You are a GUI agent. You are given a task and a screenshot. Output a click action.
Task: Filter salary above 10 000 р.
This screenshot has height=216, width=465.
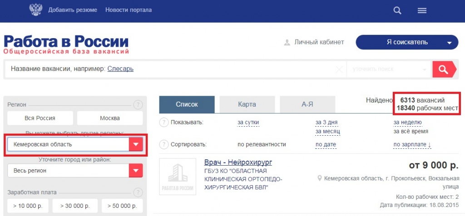[x=28, y=206]
